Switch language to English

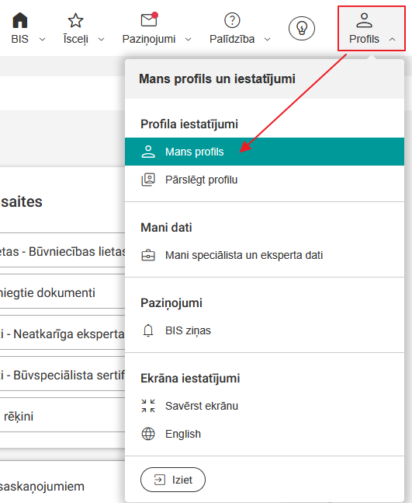pos(265,434)
